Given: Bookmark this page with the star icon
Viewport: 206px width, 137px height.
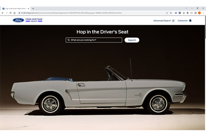Looking at the screenshot, I should [171, 13].
